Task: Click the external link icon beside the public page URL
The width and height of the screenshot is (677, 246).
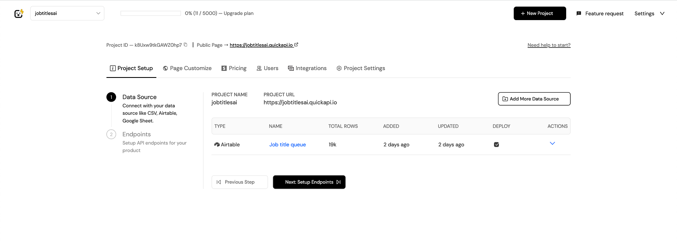Action: click(296, 45)
